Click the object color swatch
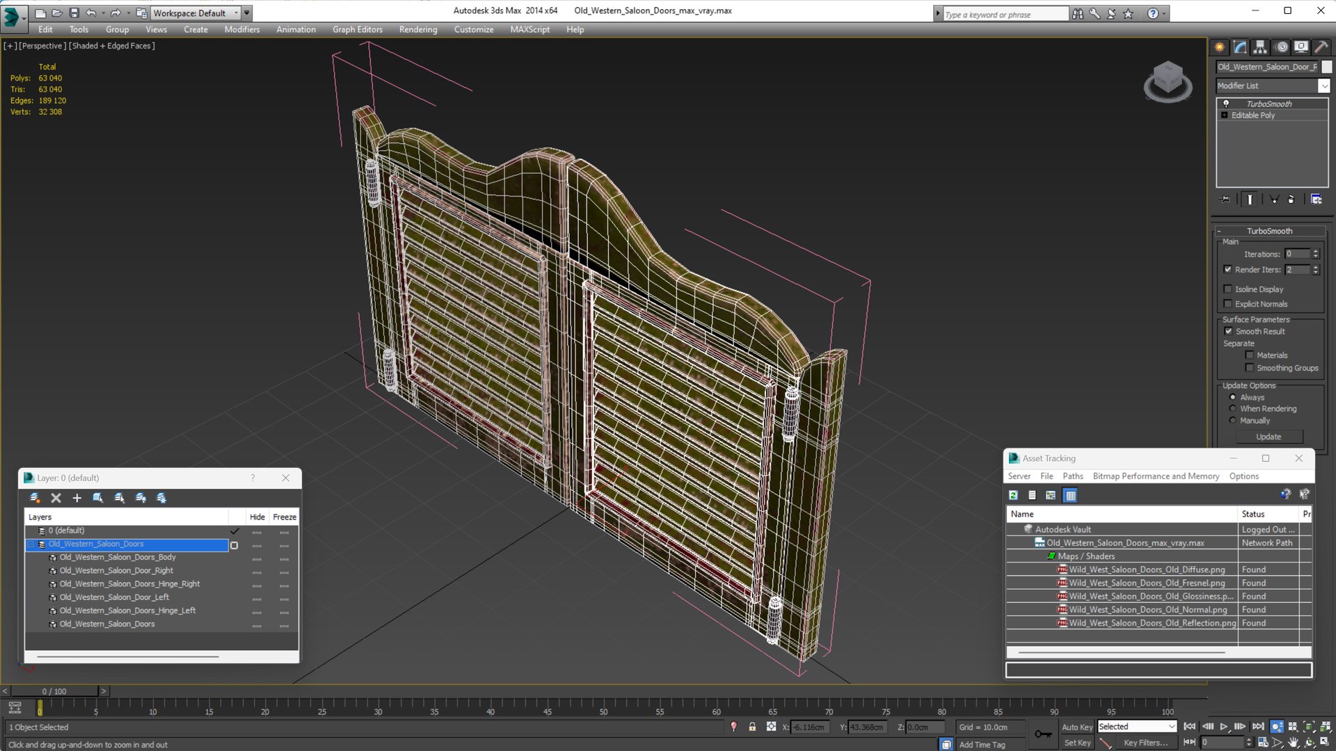Viewport: 1336px width, 751px height. tap(1326, 67)
